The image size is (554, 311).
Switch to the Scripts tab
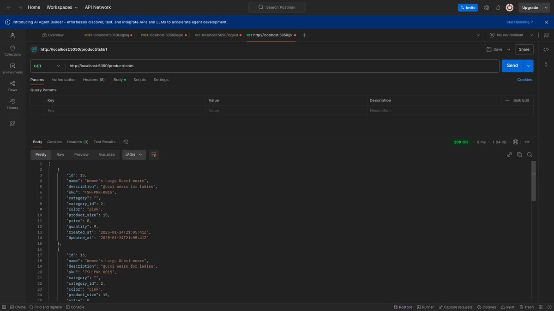pyautogui.click(x=140, y=80)
